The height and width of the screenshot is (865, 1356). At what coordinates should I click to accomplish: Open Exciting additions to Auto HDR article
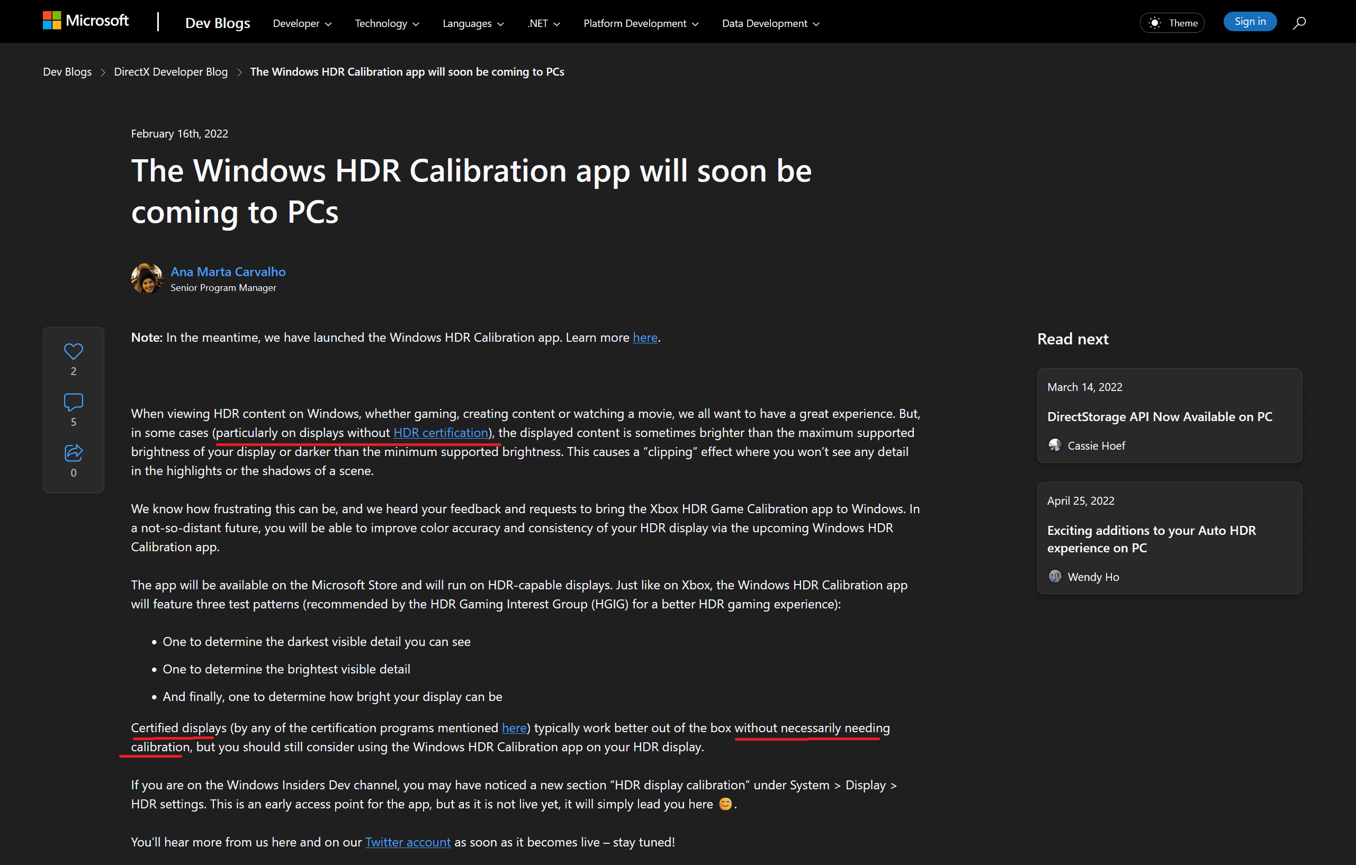1152,539
